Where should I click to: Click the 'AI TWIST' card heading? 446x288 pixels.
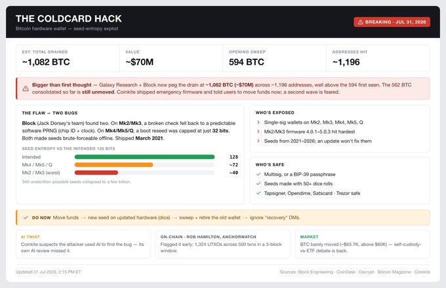tap(30, 237)
